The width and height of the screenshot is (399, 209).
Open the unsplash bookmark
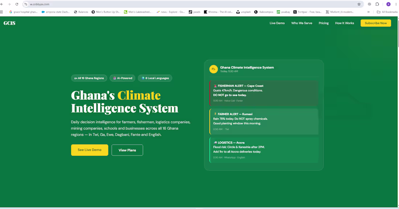[x=243, y=12]
